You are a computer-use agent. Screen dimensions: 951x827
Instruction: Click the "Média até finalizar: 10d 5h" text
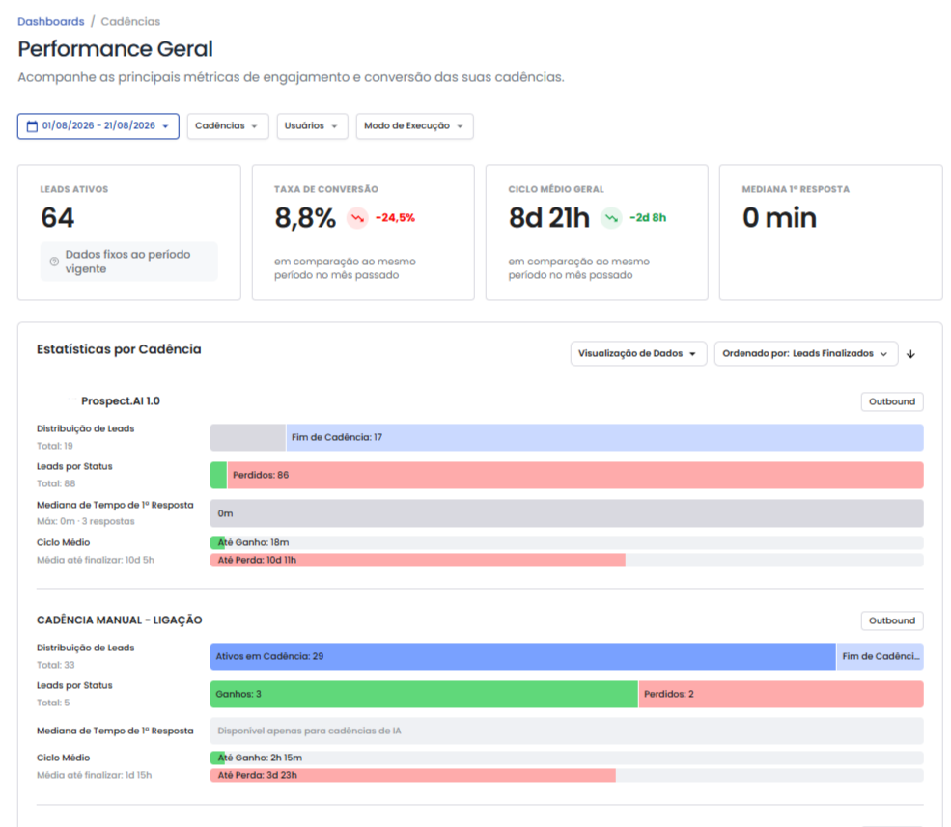point(96,561)
